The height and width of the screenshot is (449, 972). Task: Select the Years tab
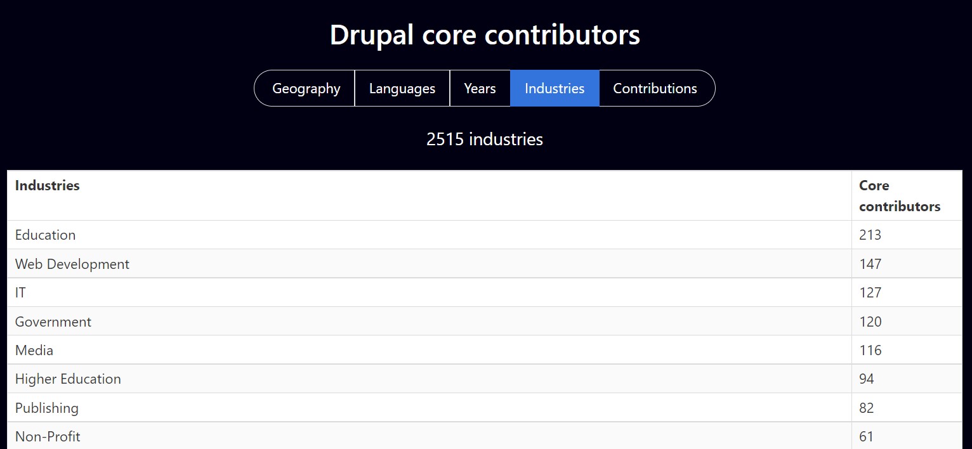pyautogui.click(x=480, y=88)
